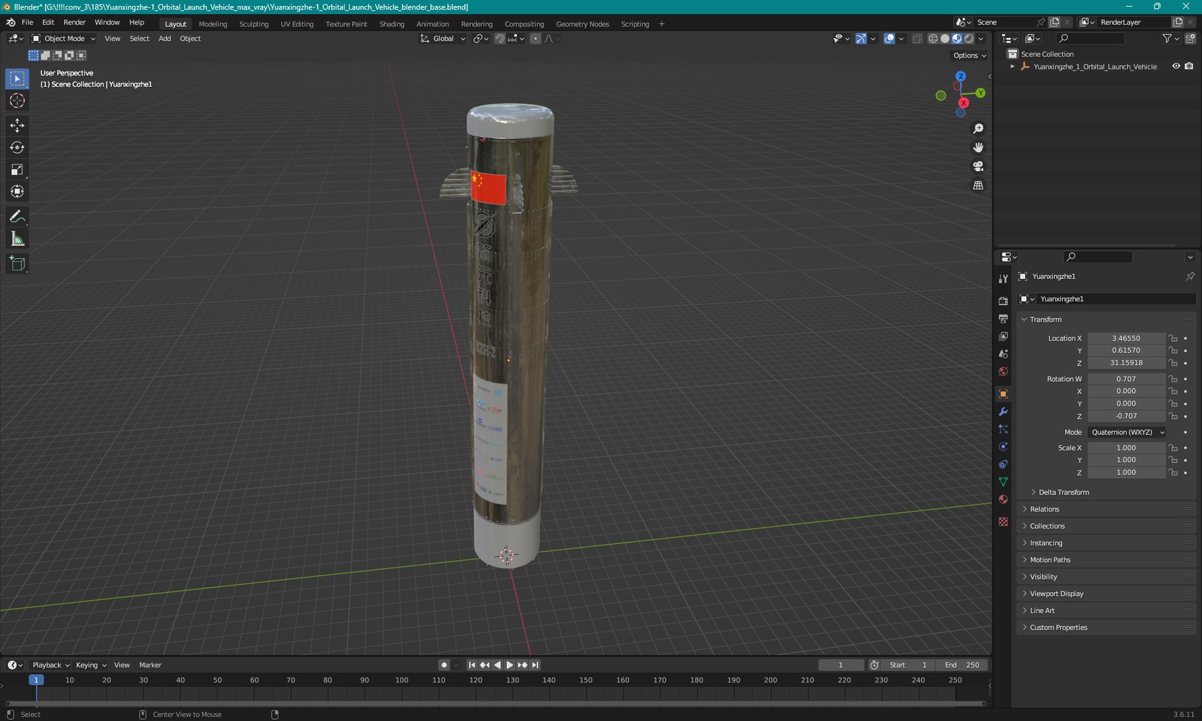The image size is (1202, 721).
Task: Click the End frame 250 field
Action: 962,665
